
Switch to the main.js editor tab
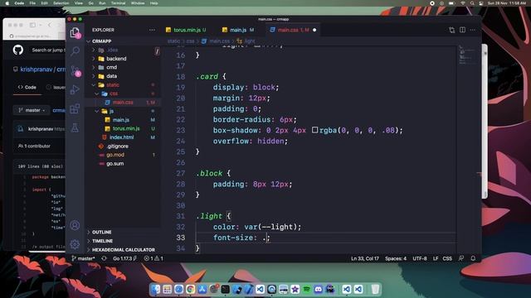pos(238,30)
